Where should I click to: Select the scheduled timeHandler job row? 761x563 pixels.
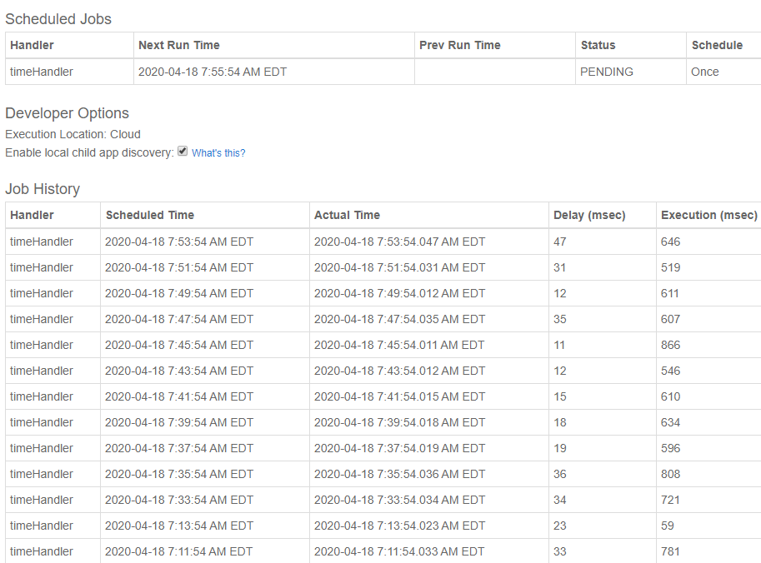pyautogui.click(x=383, y=72)
